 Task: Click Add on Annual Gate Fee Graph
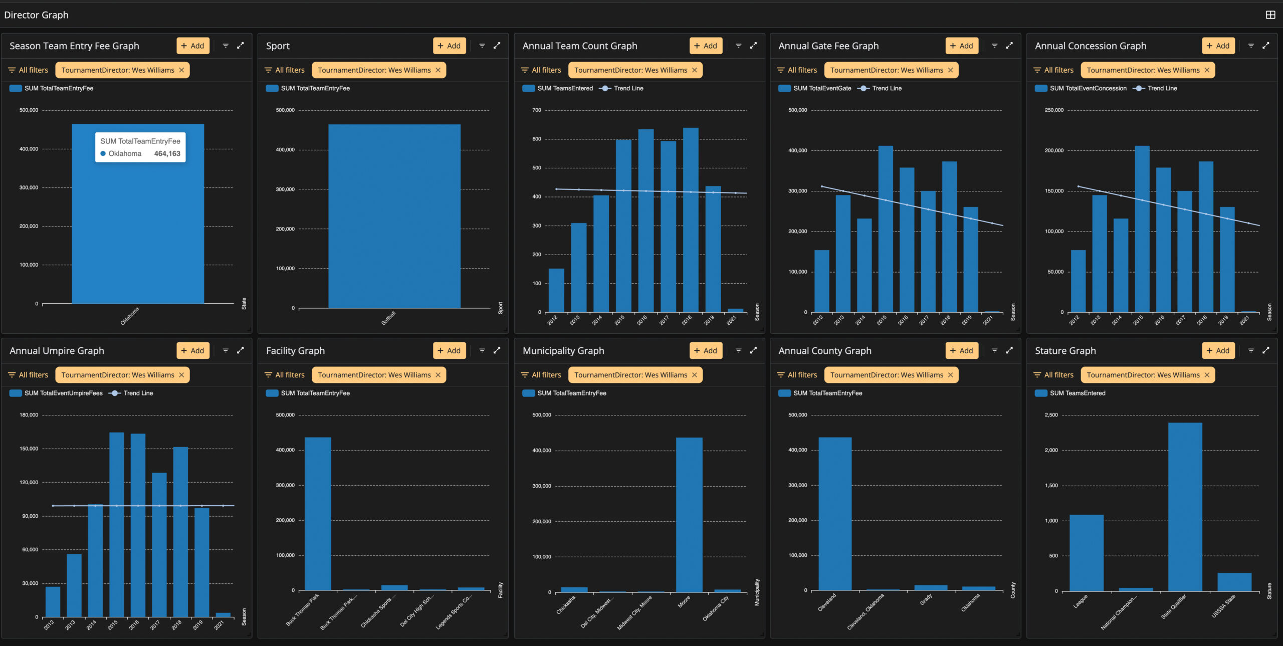962,46
